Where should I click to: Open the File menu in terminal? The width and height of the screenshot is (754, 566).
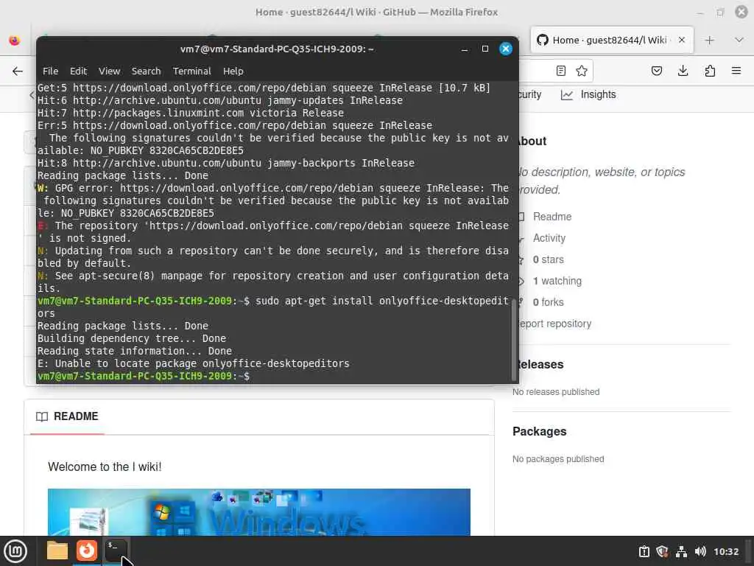[50, 71]
